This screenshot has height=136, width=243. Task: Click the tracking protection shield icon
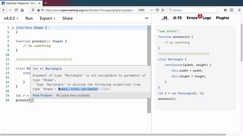33,10
